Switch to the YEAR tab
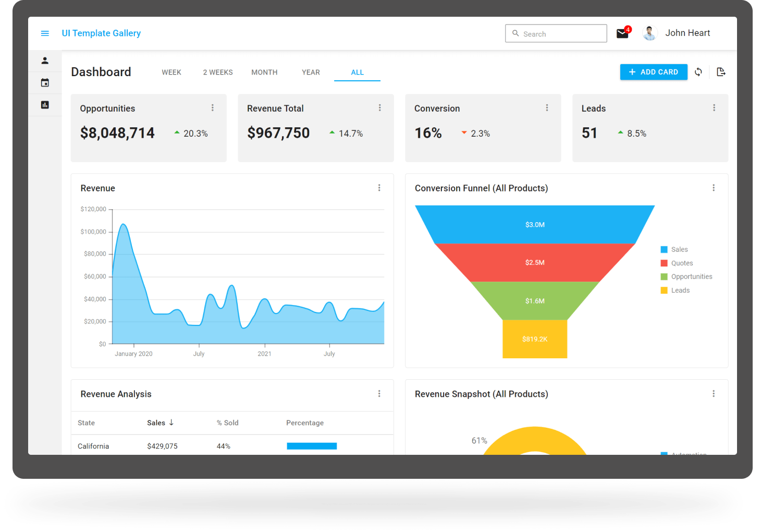This screenshot has width=761, height=532. (311, 72)
